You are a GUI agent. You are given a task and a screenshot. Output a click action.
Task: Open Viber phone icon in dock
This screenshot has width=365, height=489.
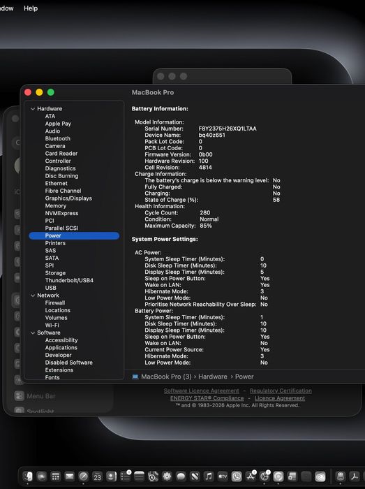pyautogui.click(x=237, y=476)
